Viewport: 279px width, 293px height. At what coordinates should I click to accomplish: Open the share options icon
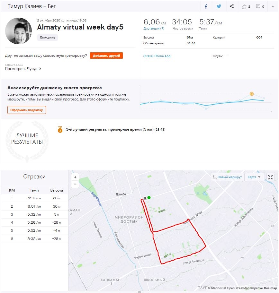pyautogui.click(x=232, y=6)
